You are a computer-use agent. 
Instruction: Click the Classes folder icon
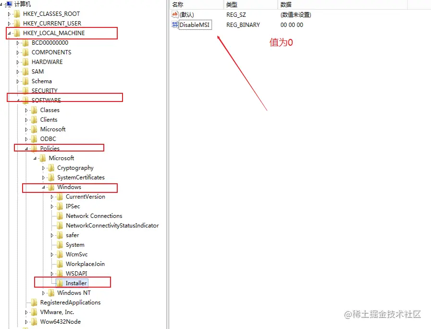click(x=34, y=110)
